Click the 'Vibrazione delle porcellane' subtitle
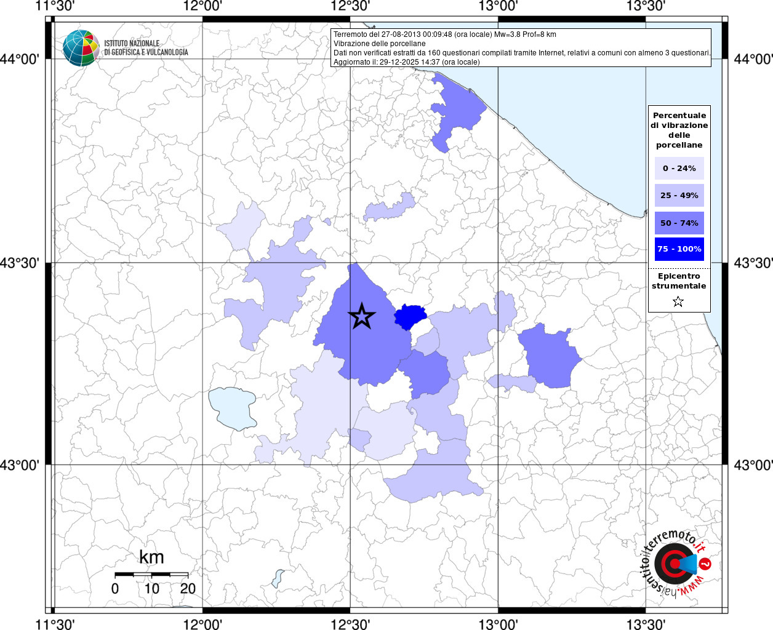 (x=379, y=44)
